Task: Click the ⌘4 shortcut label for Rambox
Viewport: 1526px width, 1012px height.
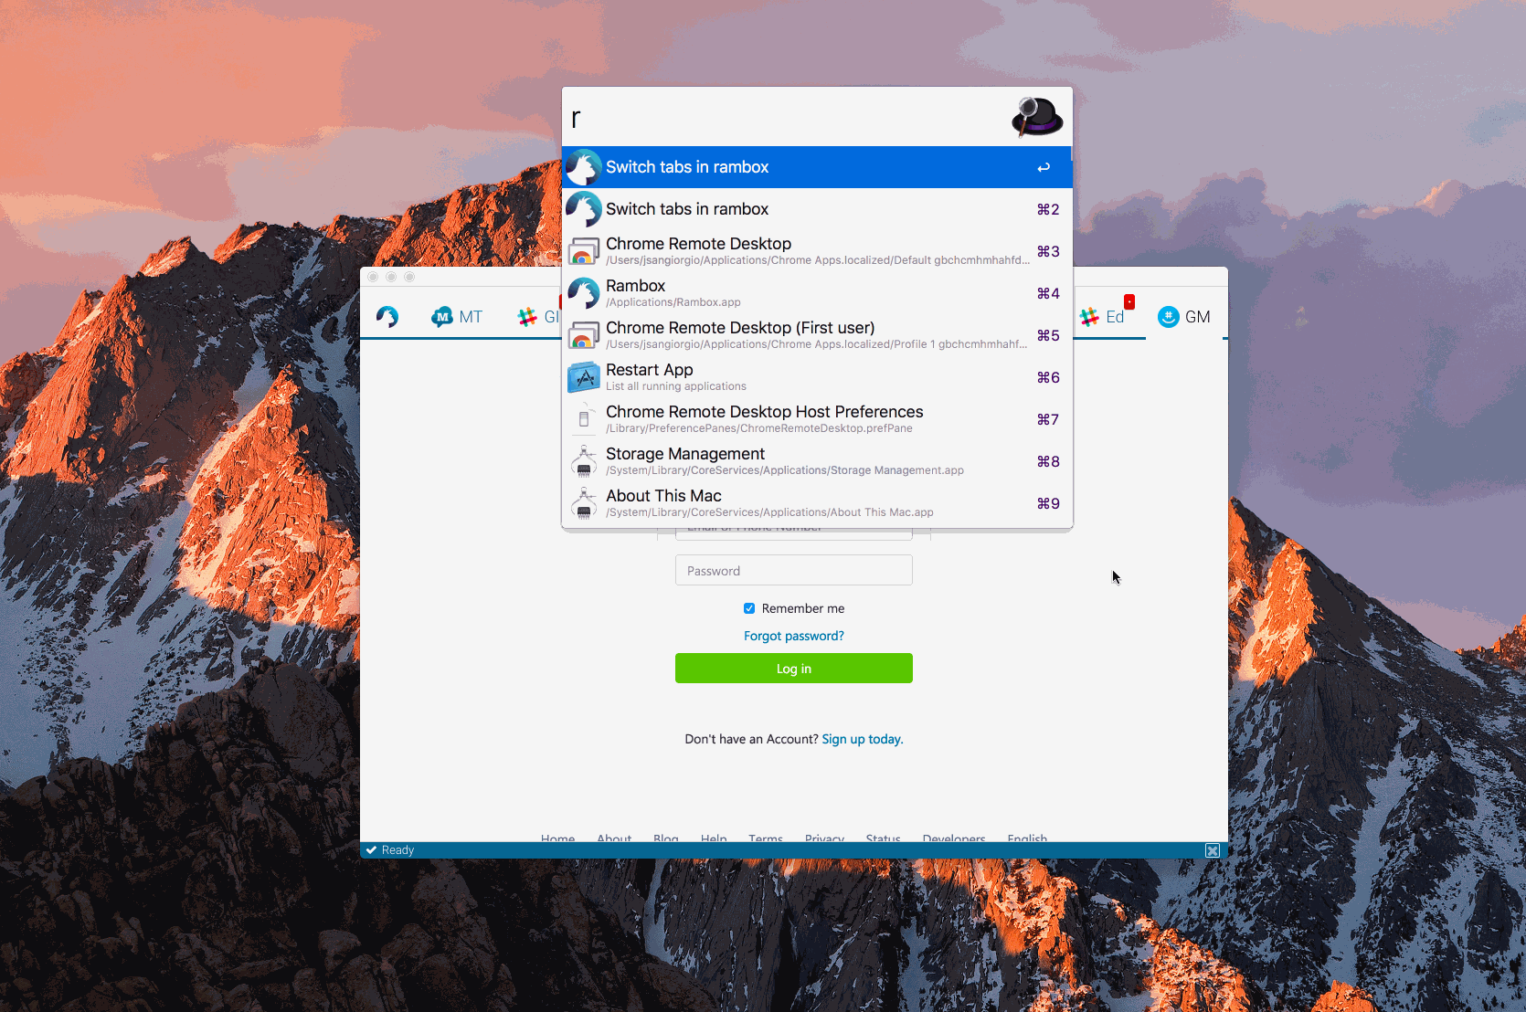Action: (1048, 293)
